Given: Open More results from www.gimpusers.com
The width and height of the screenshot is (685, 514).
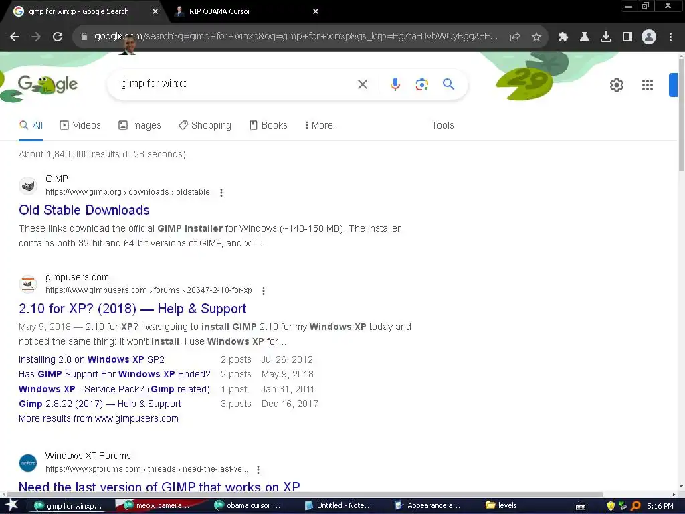Looking at the screenshot, I should [98, 419].
